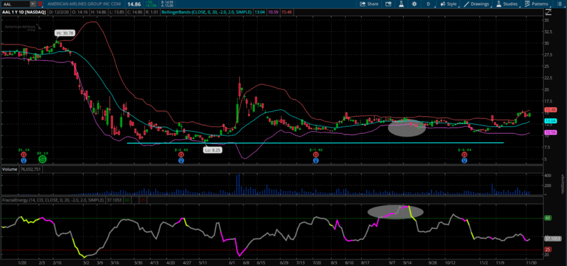The image size is (567, 266).
Task: Click the Bollinger value 10.59
Action: 274,12
